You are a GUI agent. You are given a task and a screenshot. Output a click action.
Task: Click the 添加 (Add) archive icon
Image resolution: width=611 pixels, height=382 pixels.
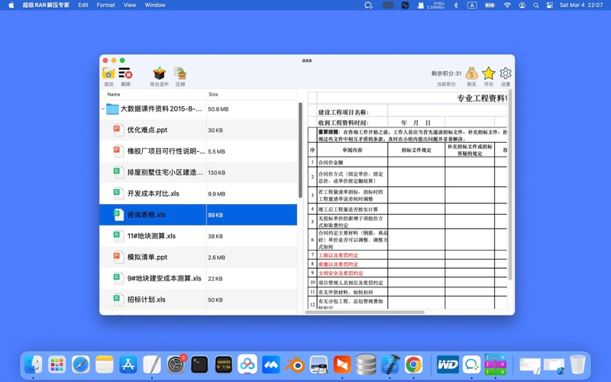[x=108, y=73]
